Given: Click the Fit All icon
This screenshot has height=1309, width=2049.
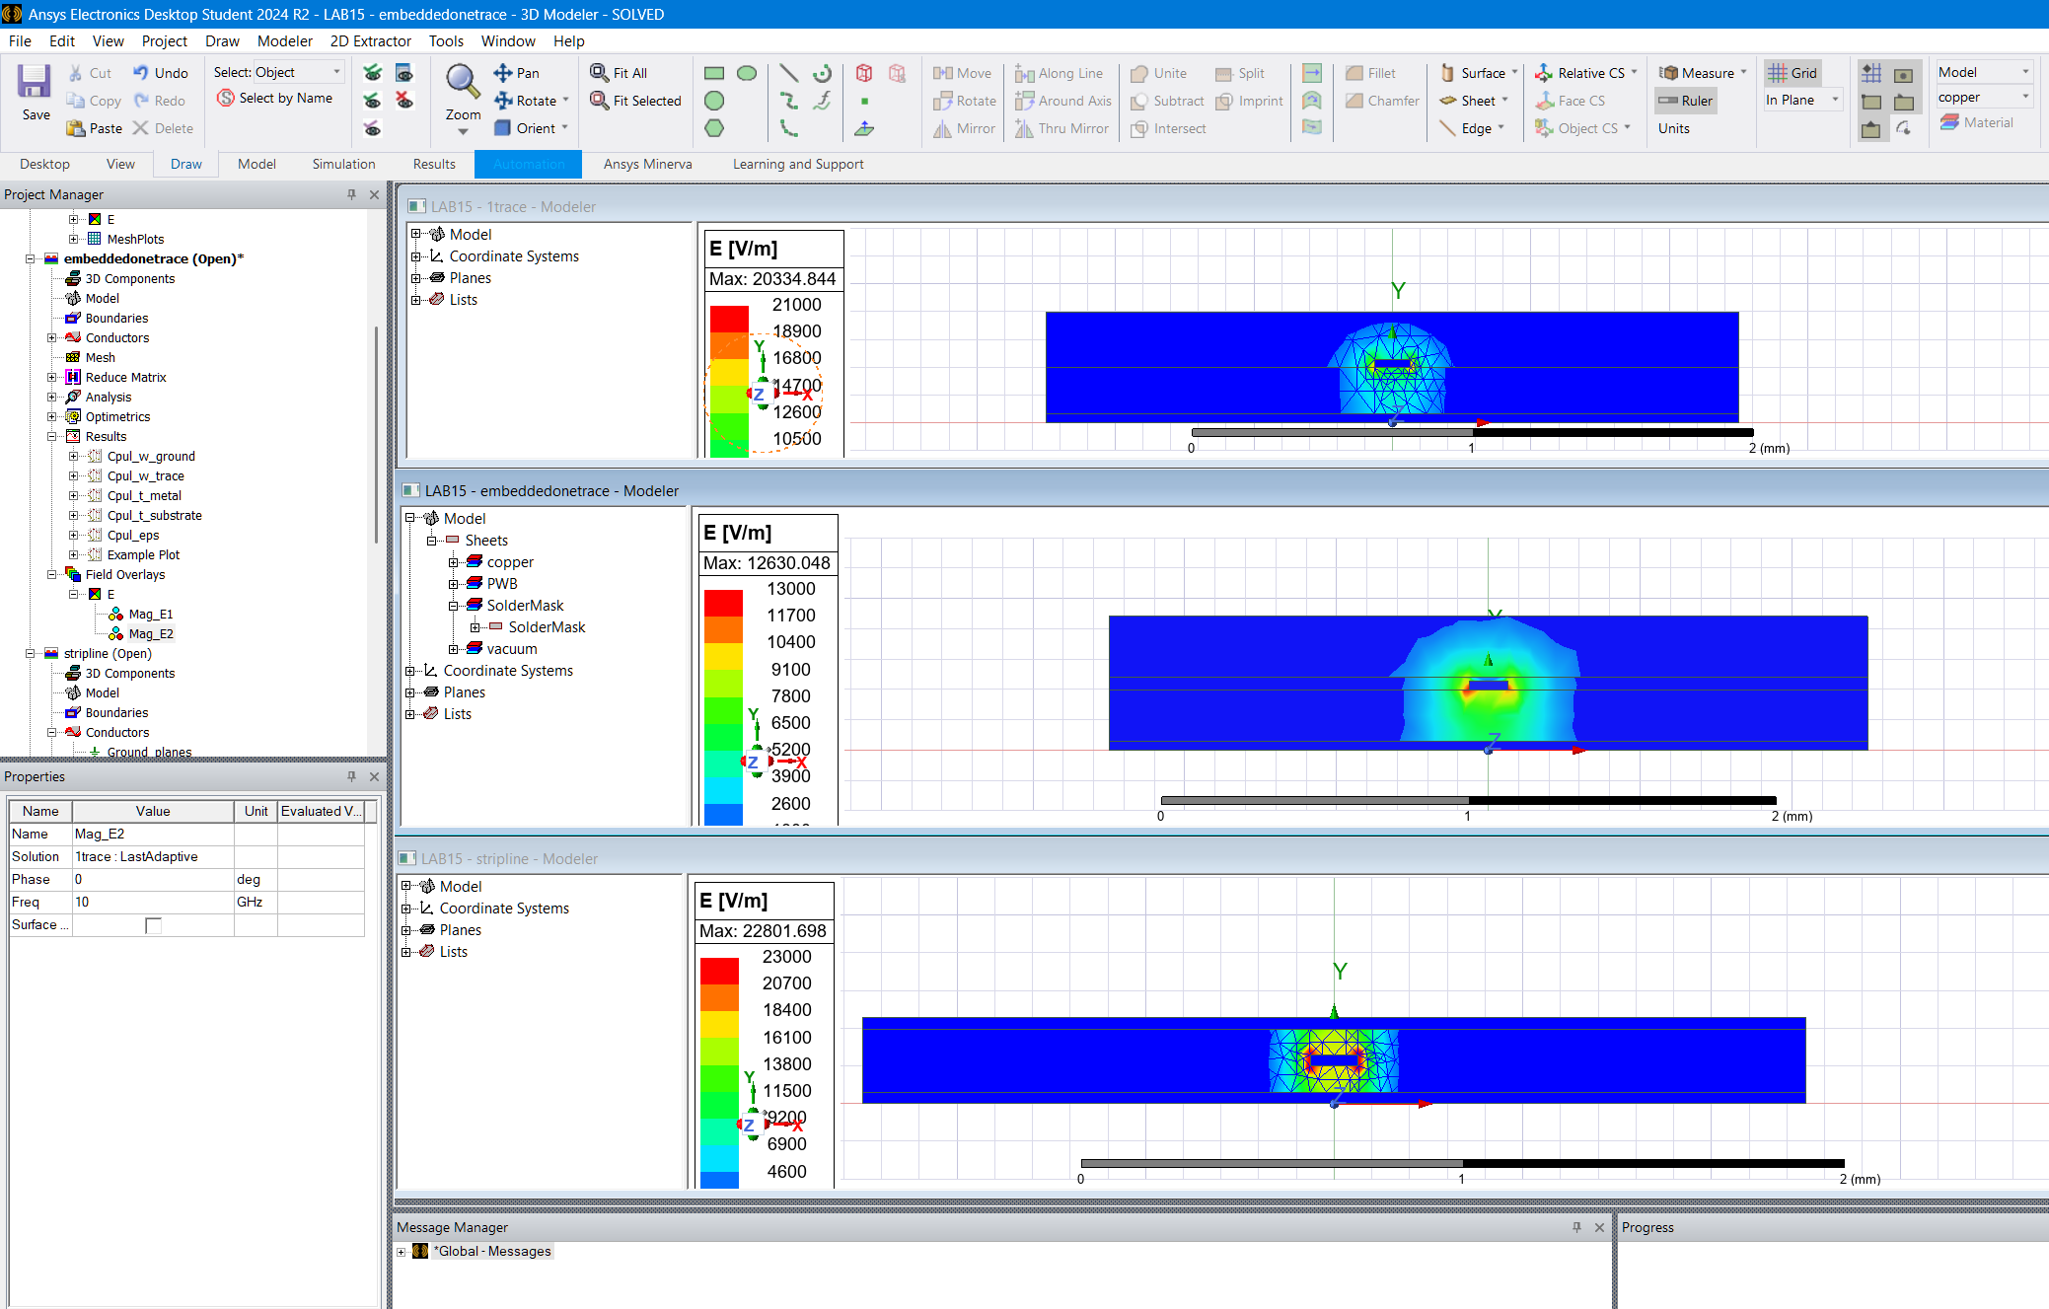Looking at the screenshot, I should pos(599,73).
